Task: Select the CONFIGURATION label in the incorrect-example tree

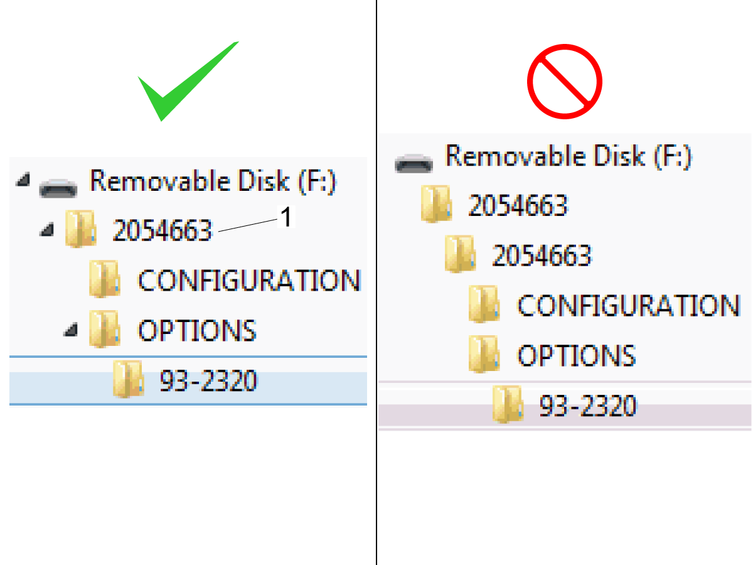Action: click(x=628, y=306)
